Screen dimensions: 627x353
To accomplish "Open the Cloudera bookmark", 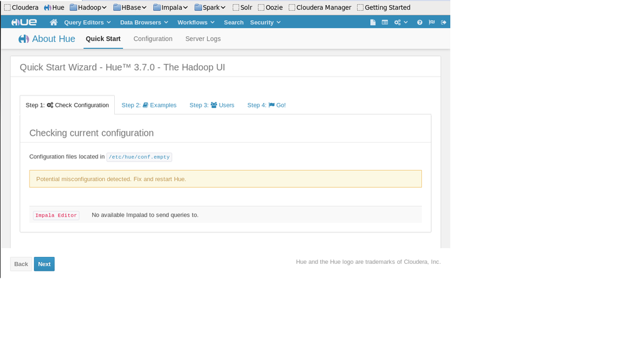I will tap(21, 7).
